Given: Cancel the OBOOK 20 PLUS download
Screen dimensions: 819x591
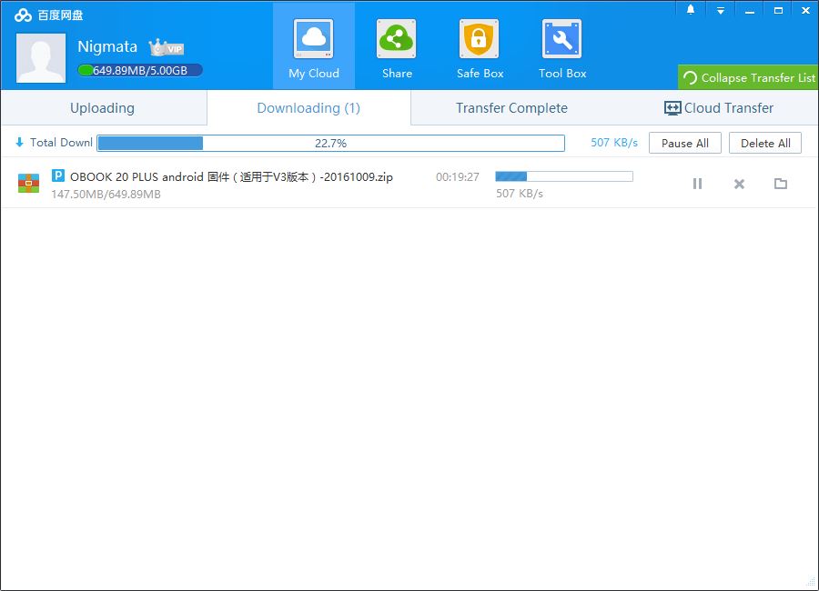Looking at the screenshot, I should (x=739, y=184).
